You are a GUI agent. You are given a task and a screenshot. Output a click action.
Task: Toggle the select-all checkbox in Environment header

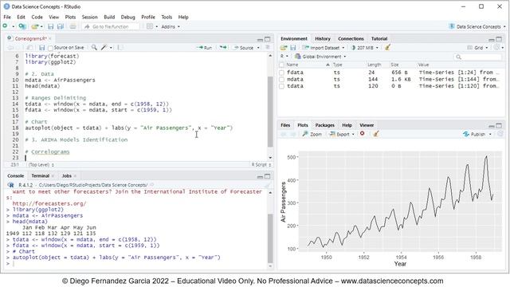[281, 65]
